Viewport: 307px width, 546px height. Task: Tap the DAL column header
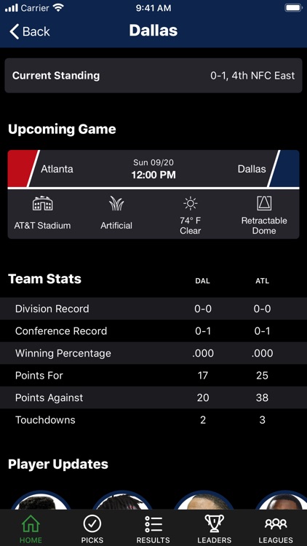tap(202, 281)
